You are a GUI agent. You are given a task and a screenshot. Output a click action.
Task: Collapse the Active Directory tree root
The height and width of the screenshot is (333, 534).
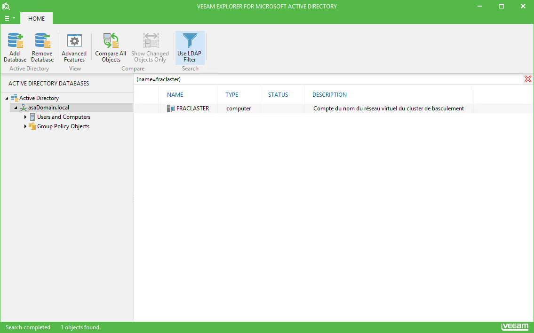[7, 98]
